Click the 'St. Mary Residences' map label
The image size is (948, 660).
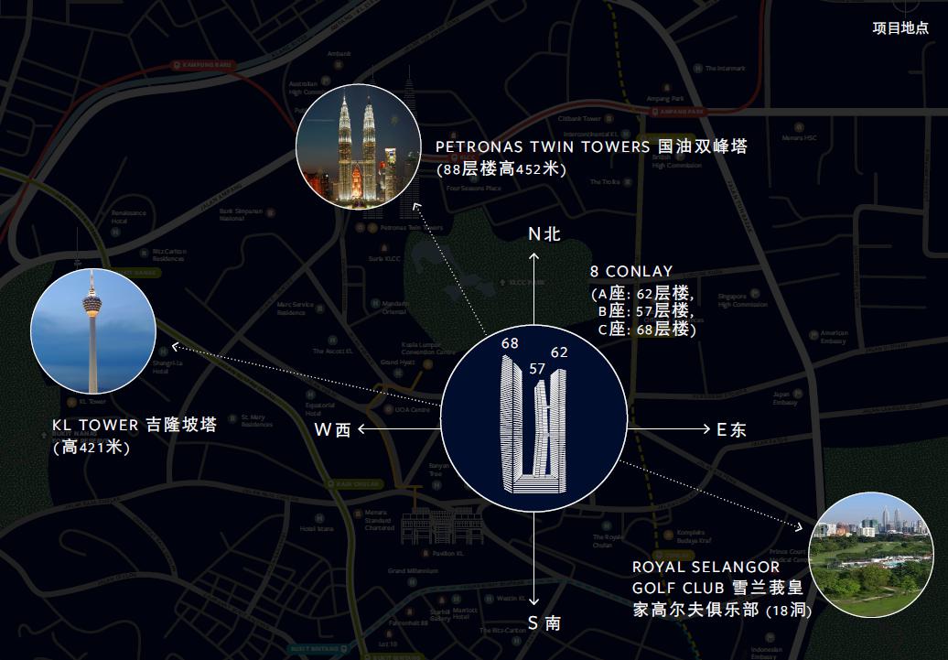[256, 420]
